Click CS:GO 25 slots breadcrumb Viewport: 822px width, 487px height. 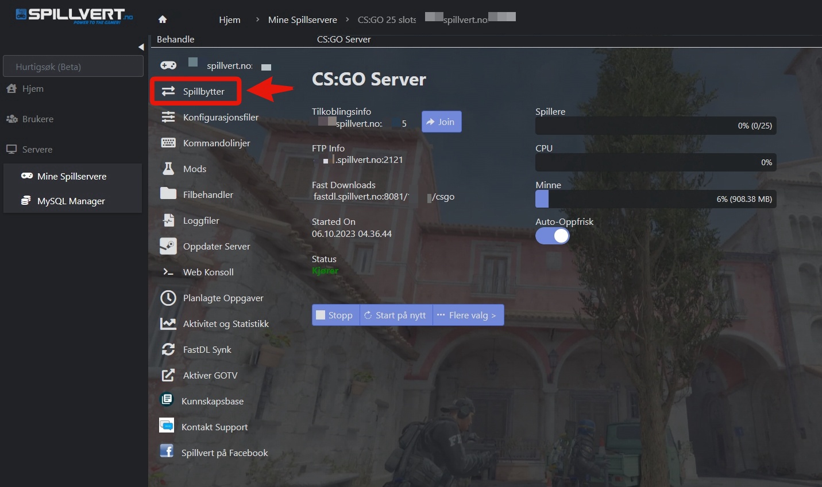387,20
